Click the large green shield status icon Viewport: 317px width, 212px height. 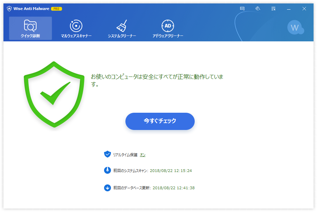pyautogui.click(x=54, y=94)
